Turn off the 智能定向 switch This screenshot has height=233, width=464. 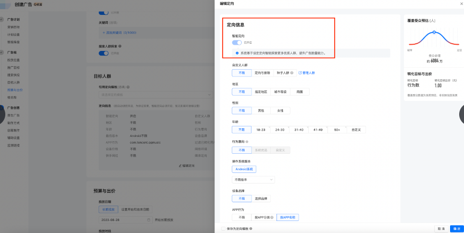coord(237,43)
